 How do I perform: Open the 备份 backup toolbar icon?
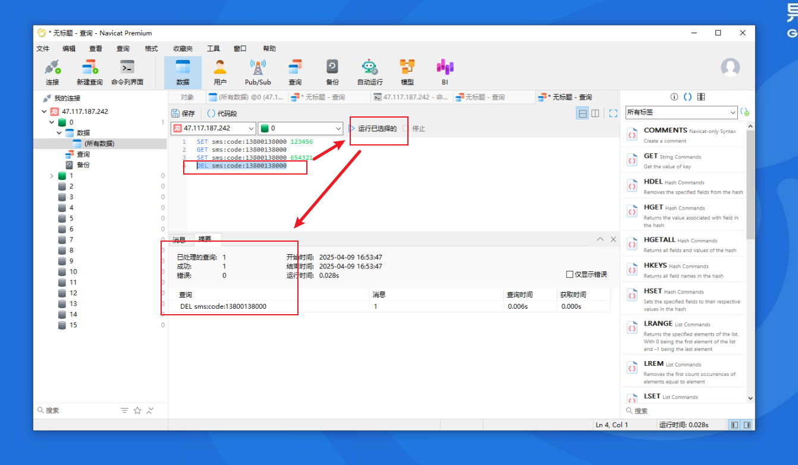point(332,72)
